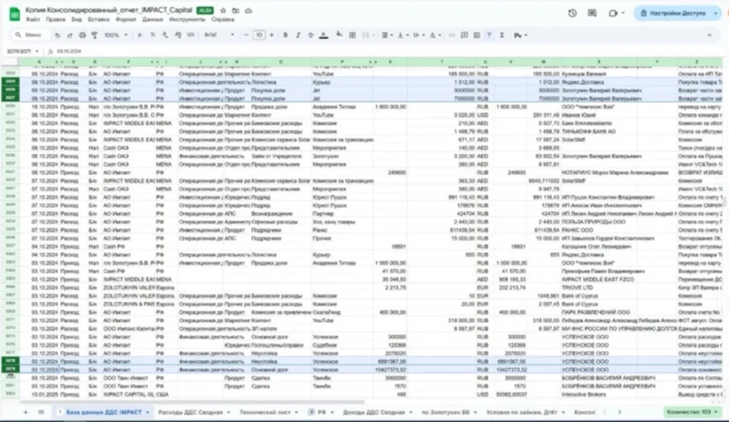Open the Формат menu

pyautogui.click(x=126, y=19)
